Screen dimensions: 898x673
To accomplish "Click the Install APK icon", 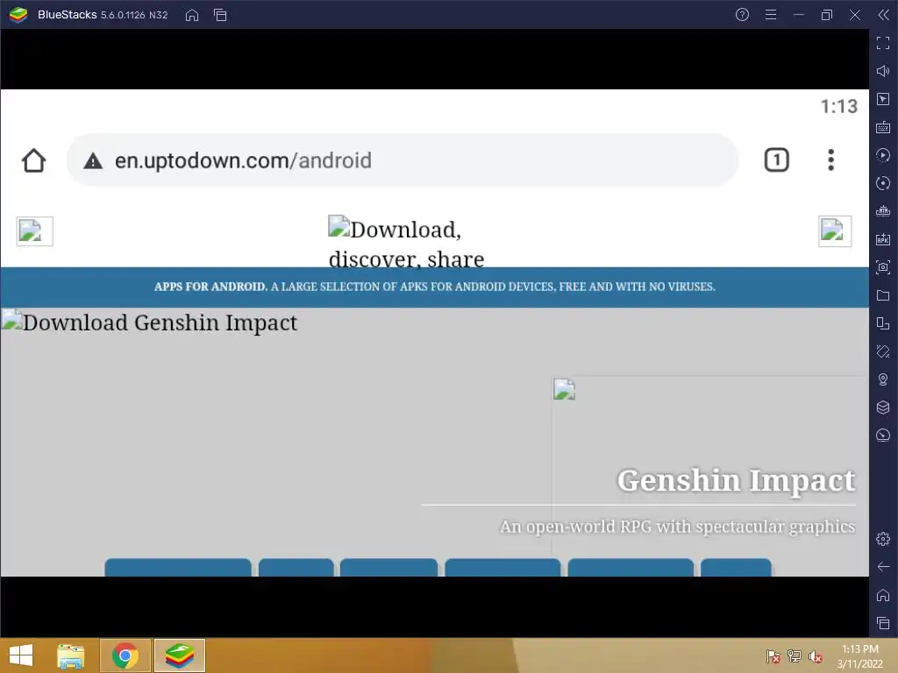I will click(882, 239).
